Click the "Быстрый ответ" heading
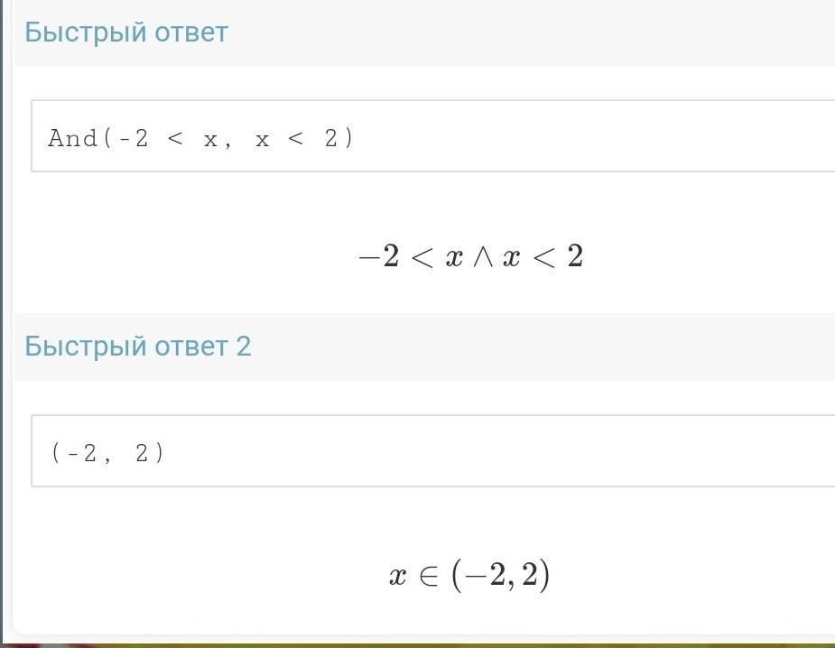835x648 pixels. 126,32
